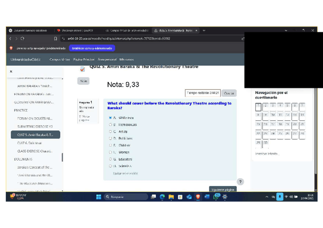Select answer A. White men
The width and height of the screenshot is (323, 228).
[110, 118]
